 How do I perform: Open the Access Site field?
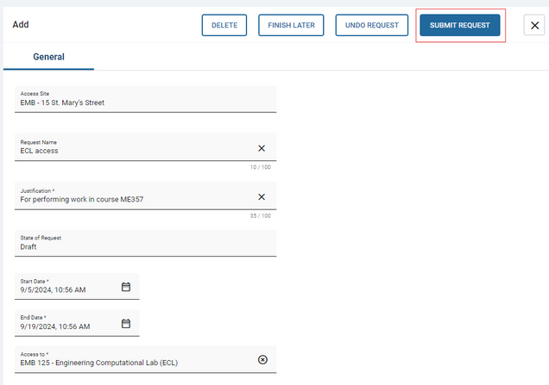(x=147, y=99)
